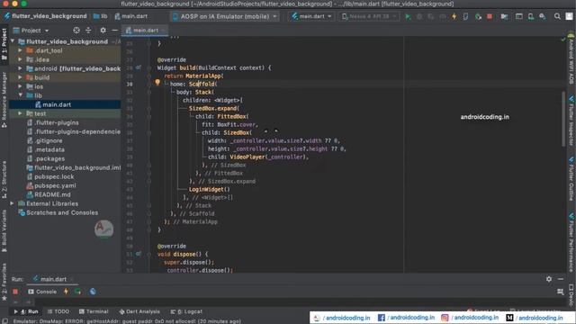The image size is (576, 324).
Task: Select README.md file
Action: pyautogui.click(x=52, y=194)
